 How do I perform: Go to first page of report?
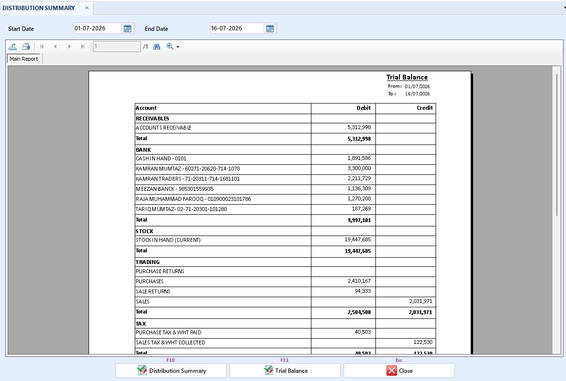tap(42, 47)
